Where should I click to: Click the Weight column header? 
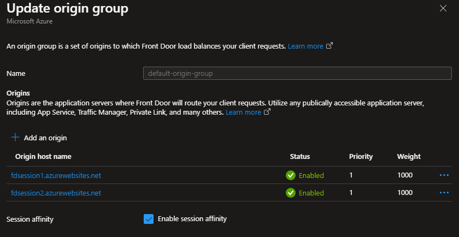409,157
